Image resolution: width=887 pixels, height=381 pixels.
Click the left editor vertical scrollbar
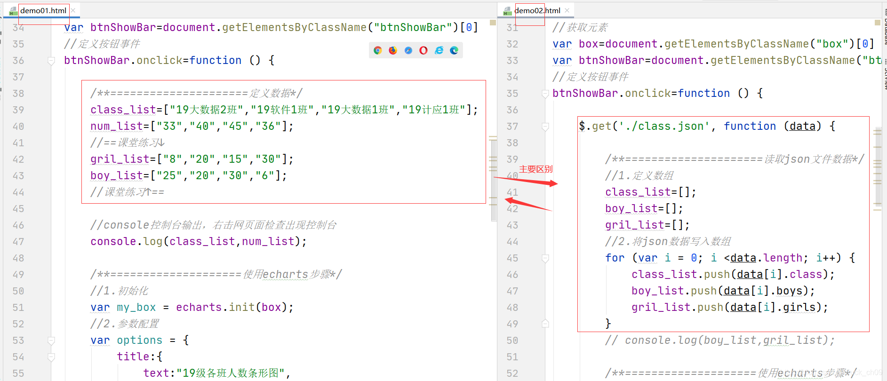(x=494, y=181)
